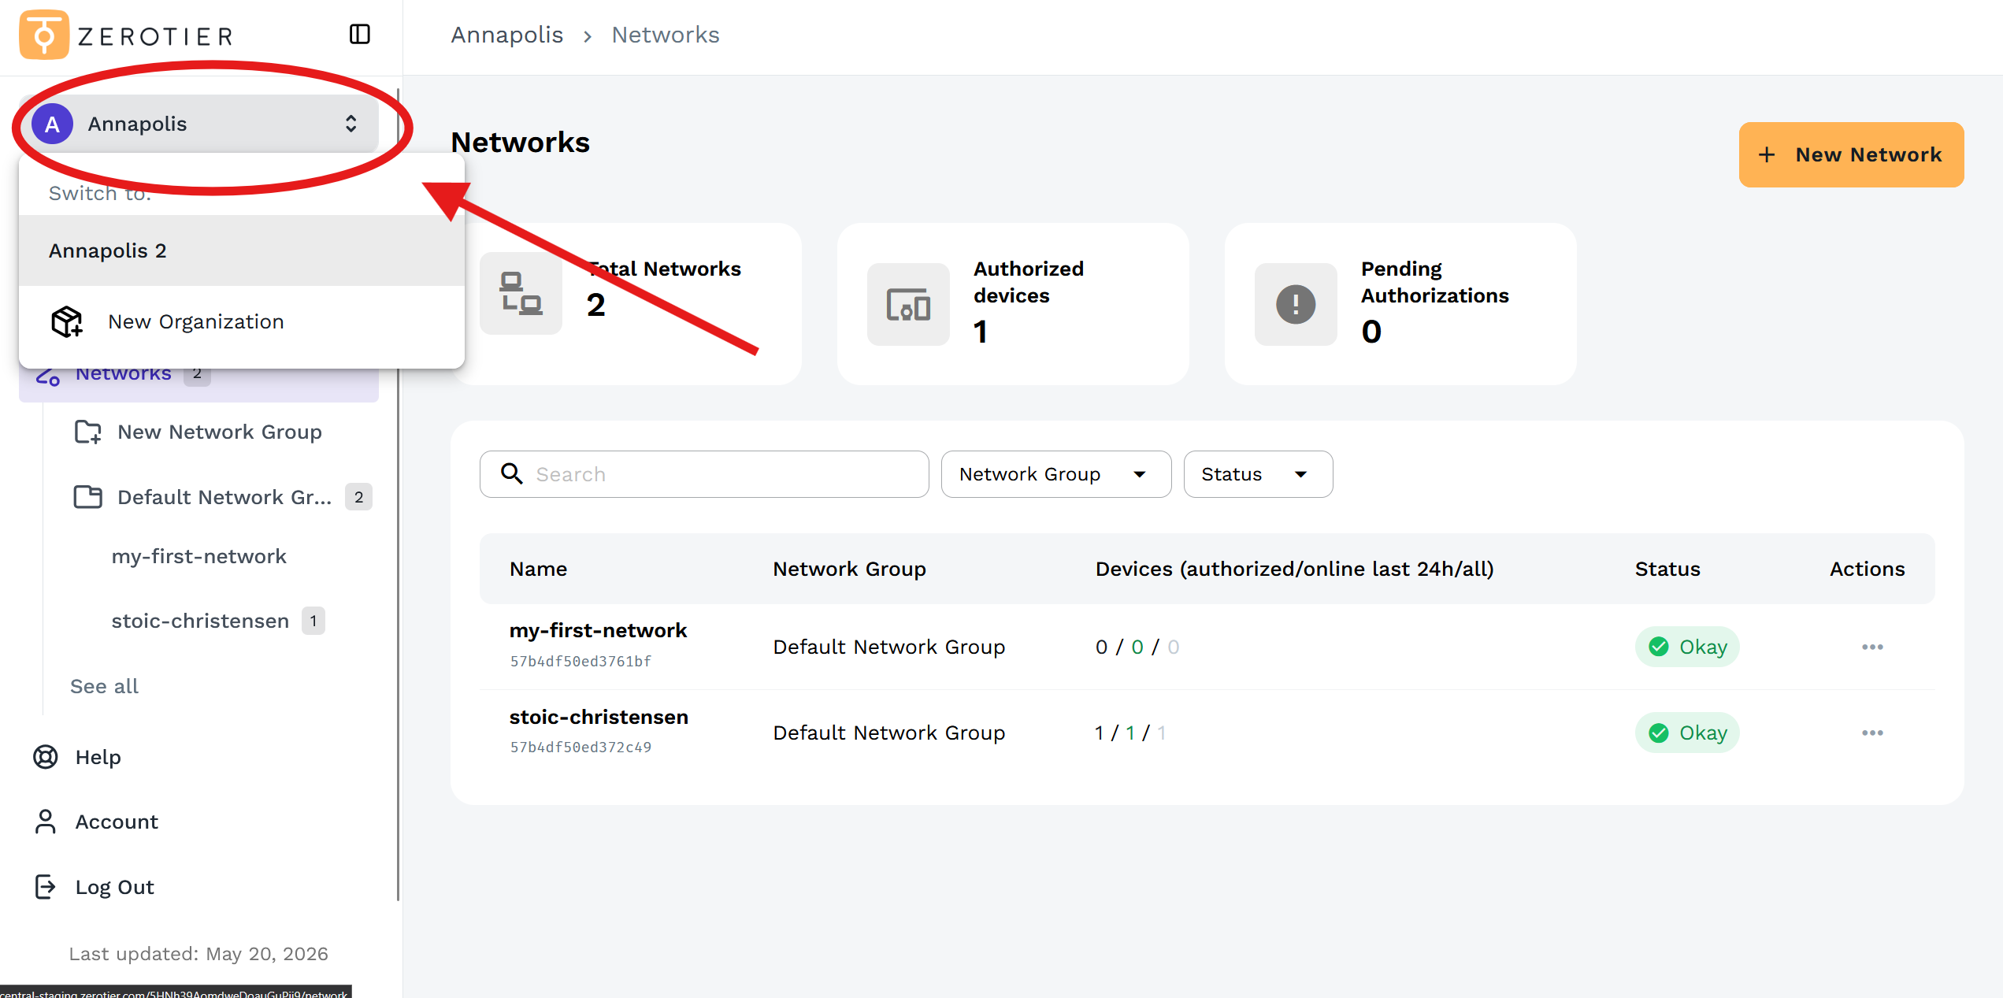Click Default Network Group cell for my-first-network
2003x998 pixels.
(889, 647)
